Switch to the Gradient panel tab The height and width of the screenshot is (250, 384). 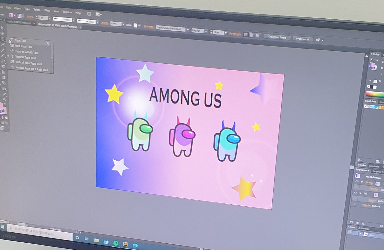(x=374, y=166)
